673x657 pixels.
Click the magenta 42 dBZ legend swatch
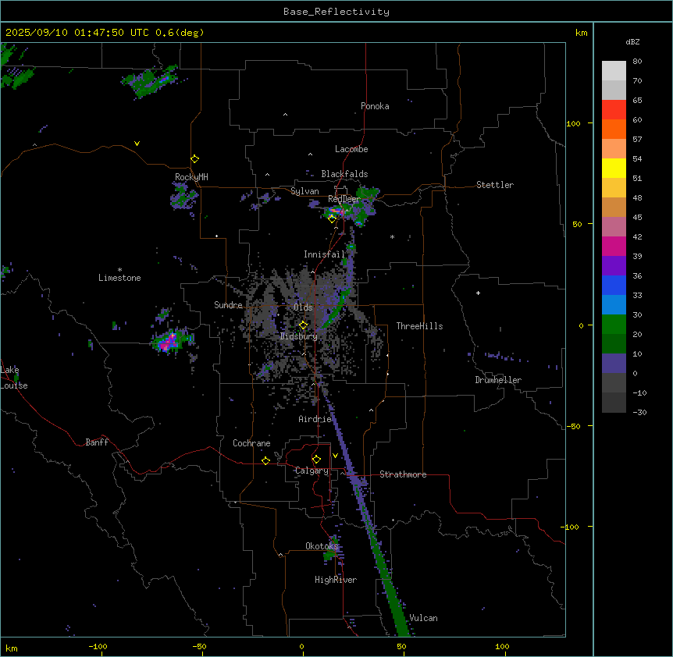(x=614, y=246)
